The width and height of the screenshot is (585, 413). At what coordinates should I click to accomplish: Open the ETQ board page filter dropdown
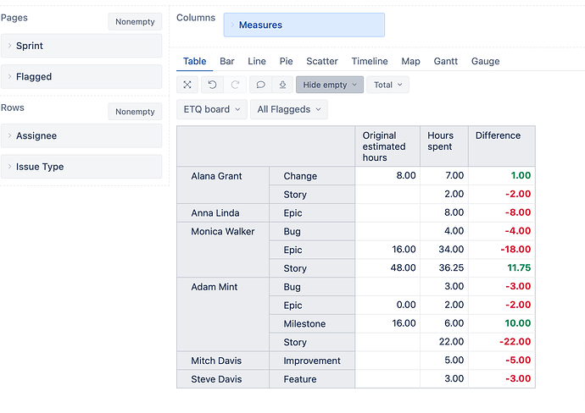pyautogui.click(x=211, y=109)
